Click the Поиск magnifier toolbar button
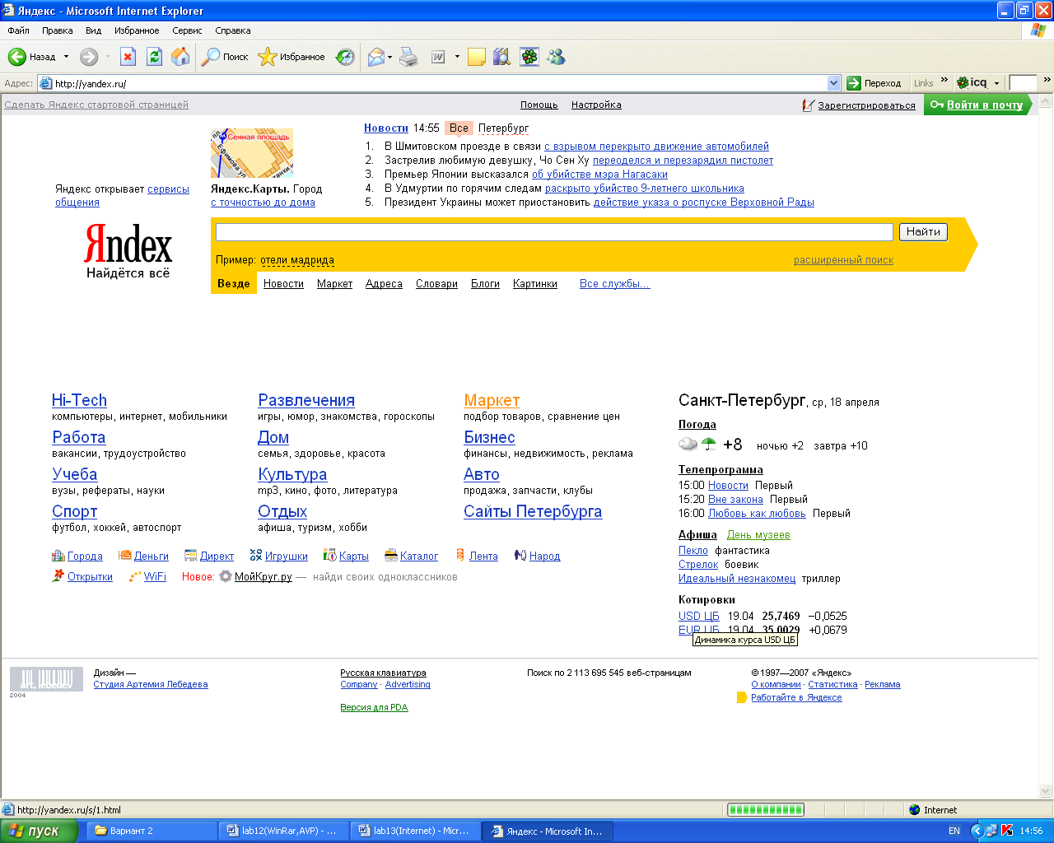The image size is (1054, 843). coord(225,57)
